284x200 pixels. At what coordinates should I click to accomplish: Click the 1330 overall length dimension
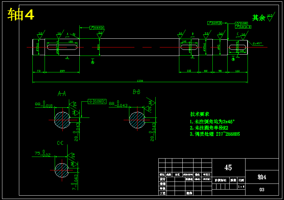click(x=140, y=81)
